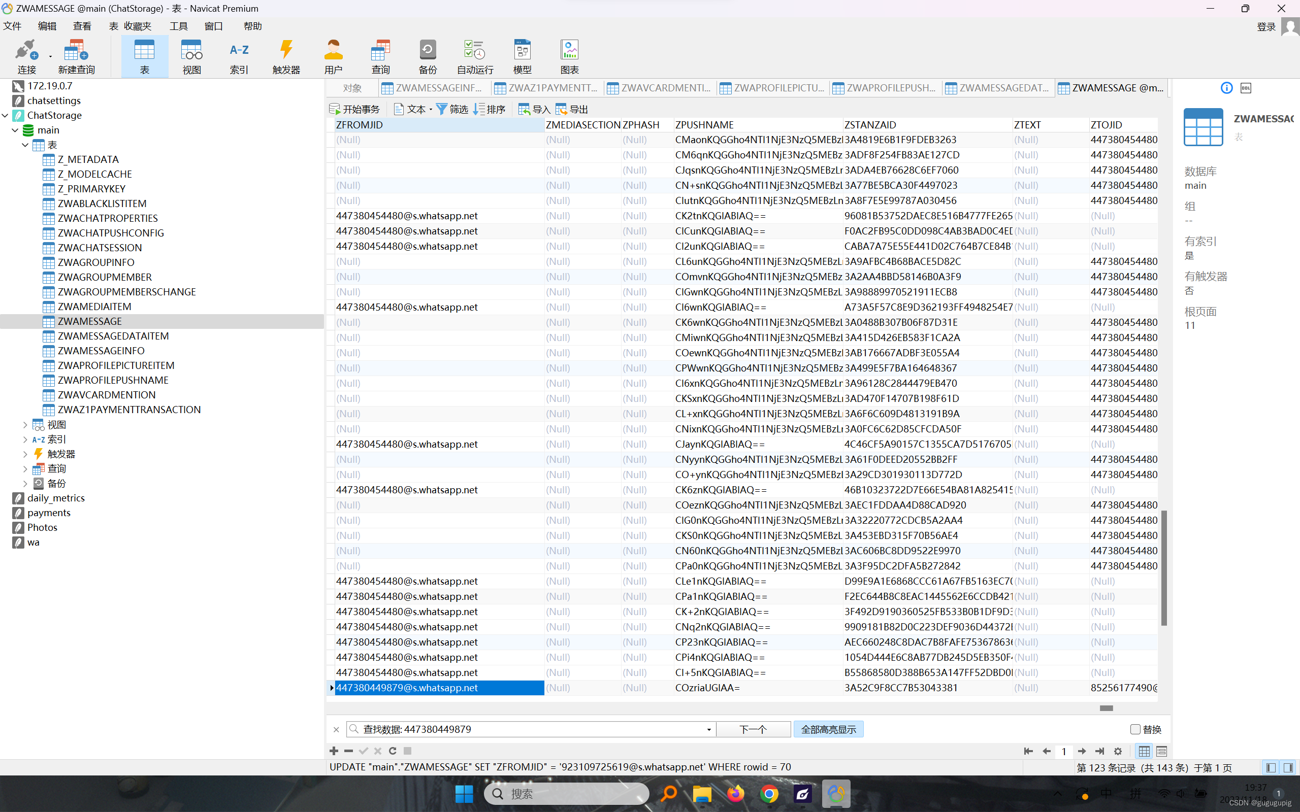Click the horizontal scrollbar thumb
Viewport: 1300px width, 812px height.
coord(1106,708)
